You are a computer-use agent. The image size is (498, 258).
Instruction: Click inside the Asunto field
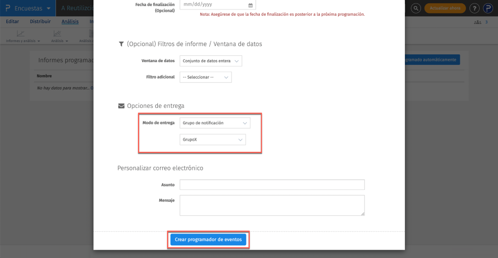pyautogui.click(x=272, y=185)
